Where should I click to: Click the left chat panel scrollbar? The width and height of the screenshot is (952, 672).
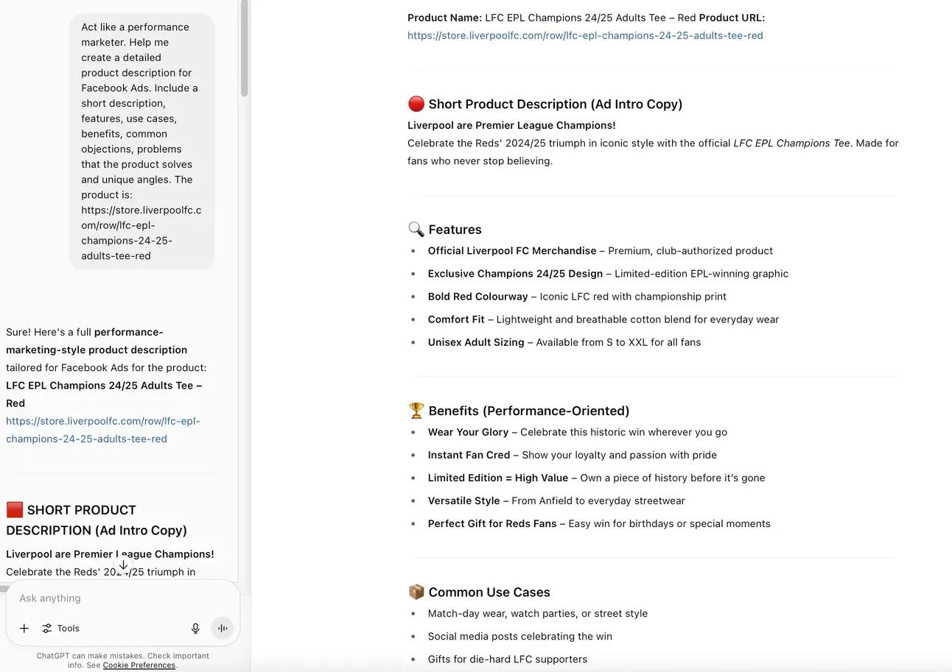(x=244, y=49)
